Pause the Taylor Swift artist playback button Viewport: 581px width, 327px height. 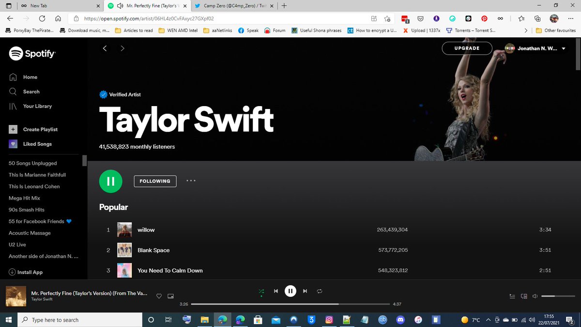click(110, 181)
